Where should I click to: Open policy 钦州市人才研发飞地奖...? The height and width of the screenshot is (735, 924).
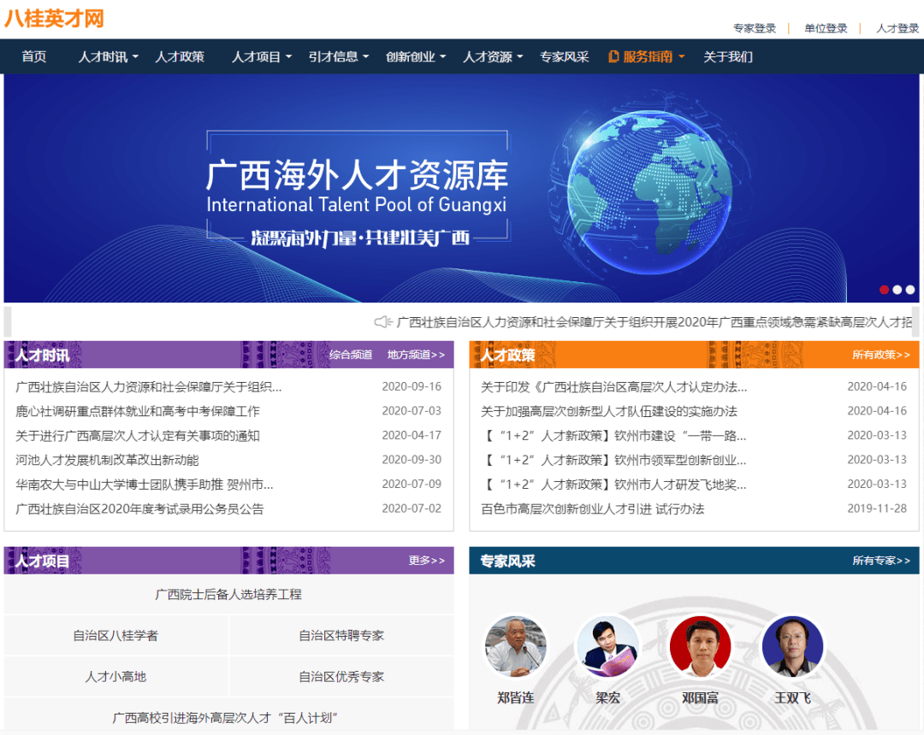[614, 485]
